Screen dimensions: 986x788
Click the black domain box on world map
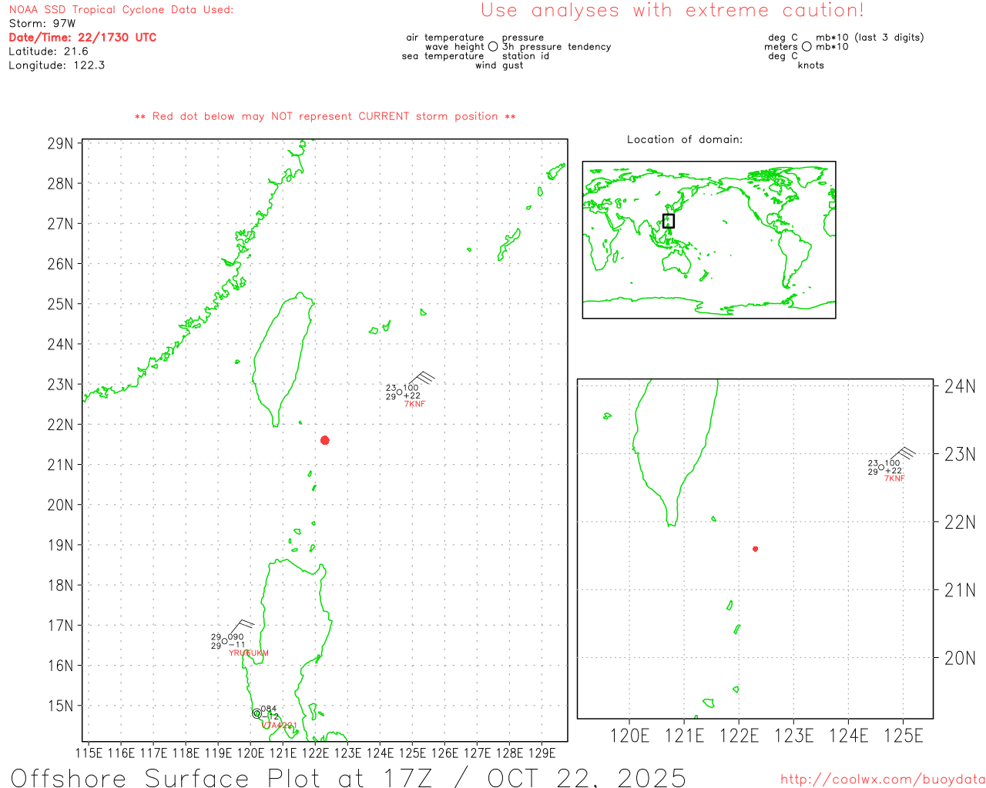(669, 221)
